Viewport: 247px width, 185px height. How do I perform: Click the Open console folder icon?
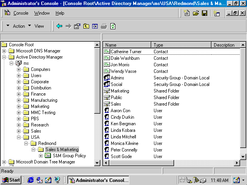[x=196, y=13]
